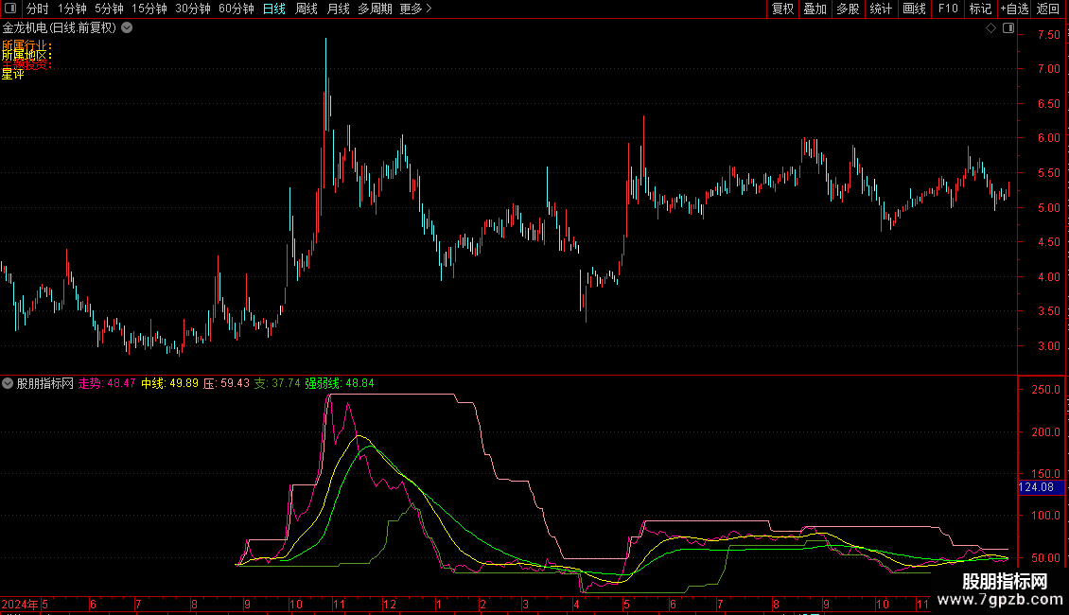Expand the 更多 periods menu
Screen dimensions: 1069x615
click(415, 9)
